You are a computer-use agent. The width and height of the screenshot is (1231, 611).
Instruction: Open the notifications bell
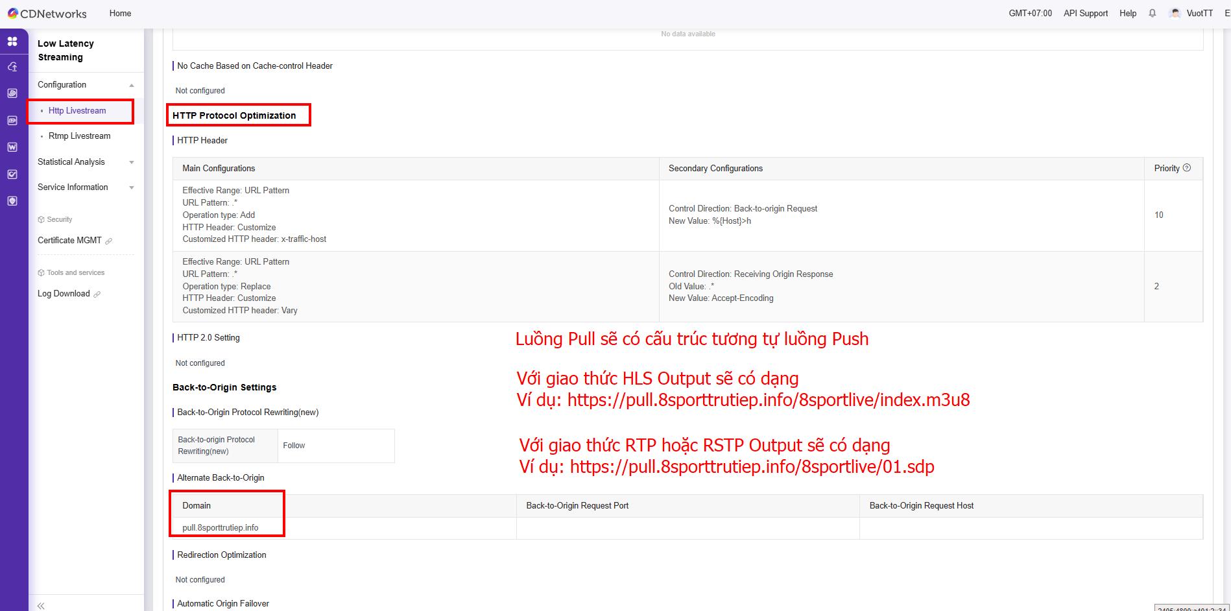(1152, 13)
